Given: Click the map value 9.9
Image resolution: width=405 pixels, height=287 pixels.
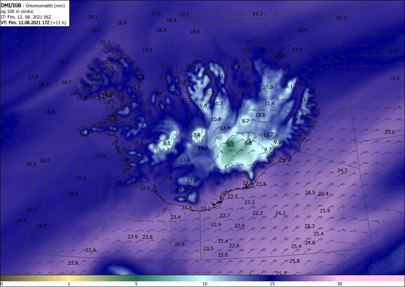Looking at the screenshot, I should click(277, 142).
